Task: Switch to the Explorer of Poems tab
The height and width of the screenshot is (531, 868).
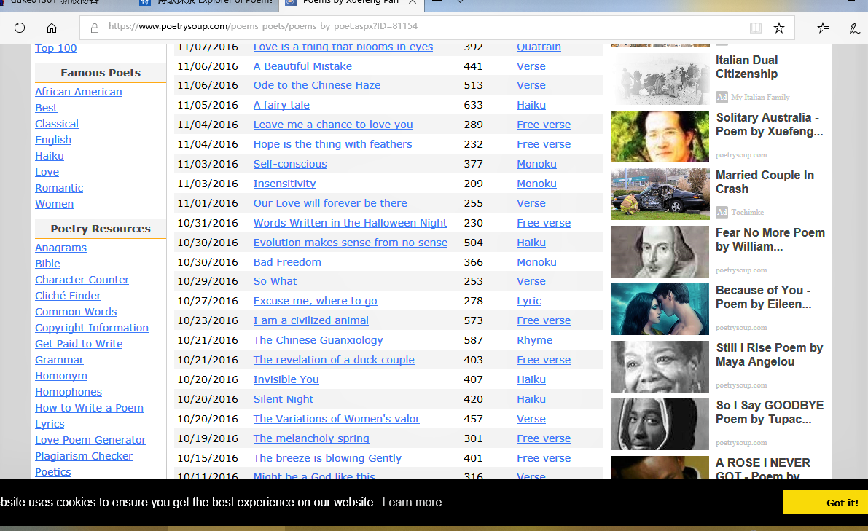Action: pos(206,2)
